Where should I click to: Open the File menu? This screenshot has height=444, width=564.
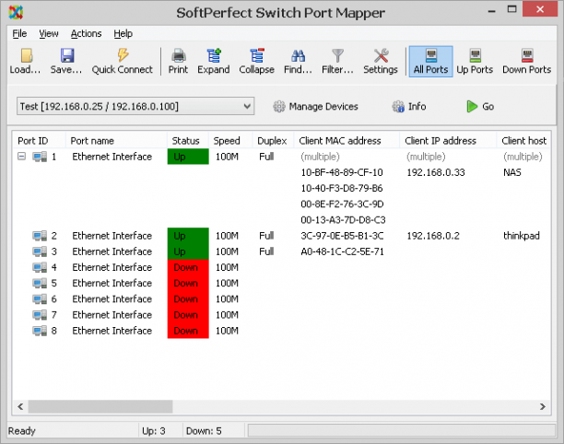tap(19, 33)
